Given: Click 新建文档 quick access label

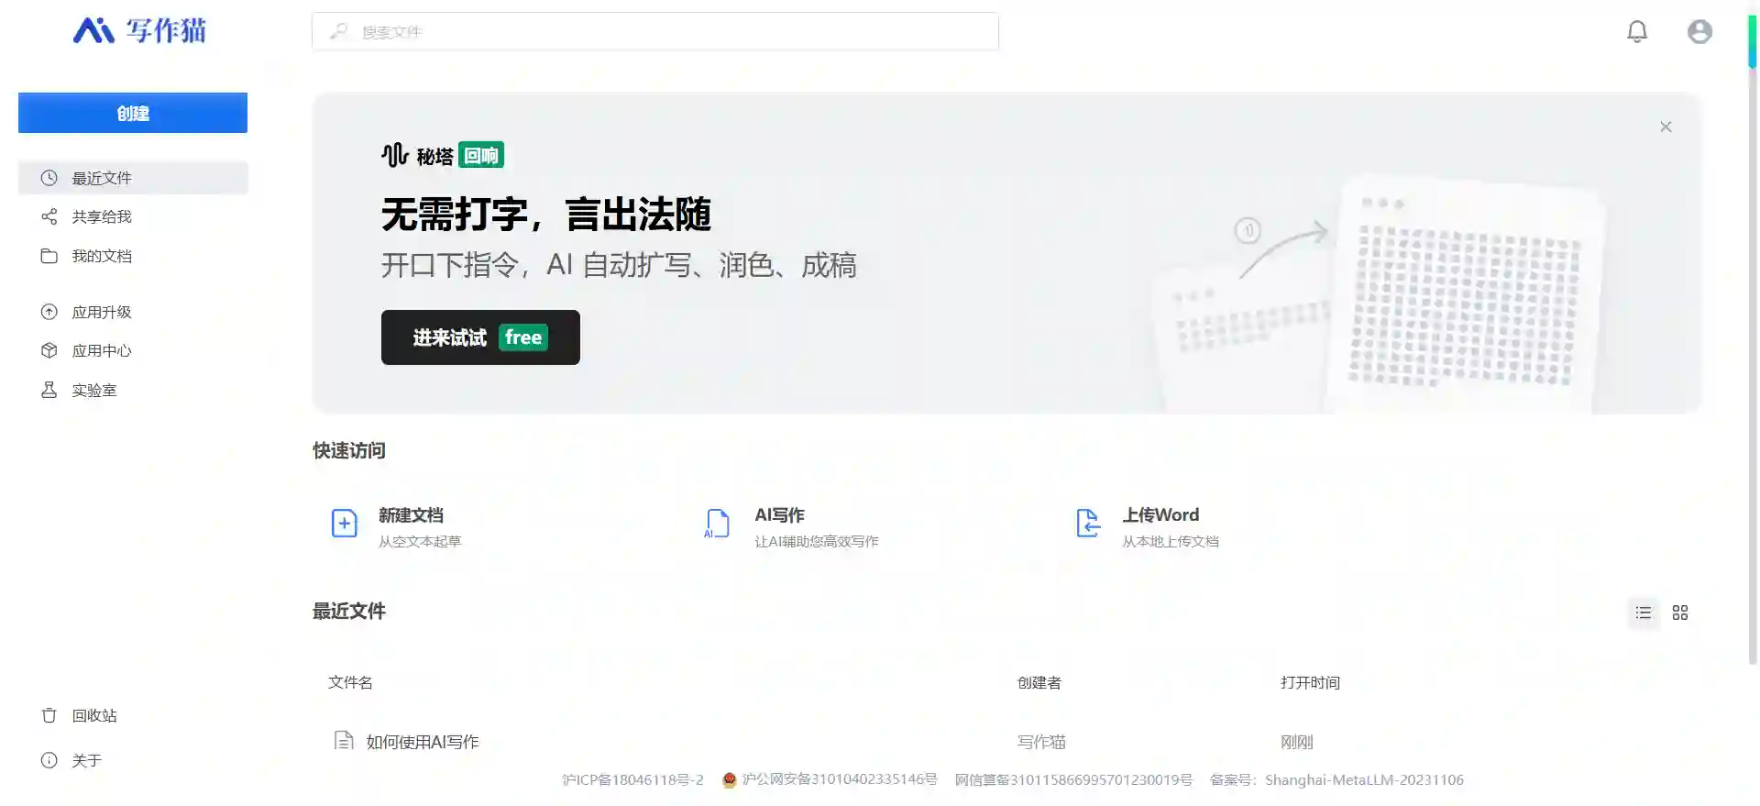Looking at the screenshot, I should pos(411,515).
